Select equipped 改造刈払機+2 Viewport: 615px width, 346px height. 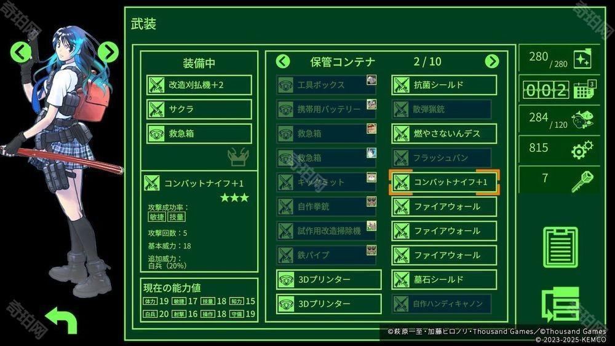coord(199,85)
